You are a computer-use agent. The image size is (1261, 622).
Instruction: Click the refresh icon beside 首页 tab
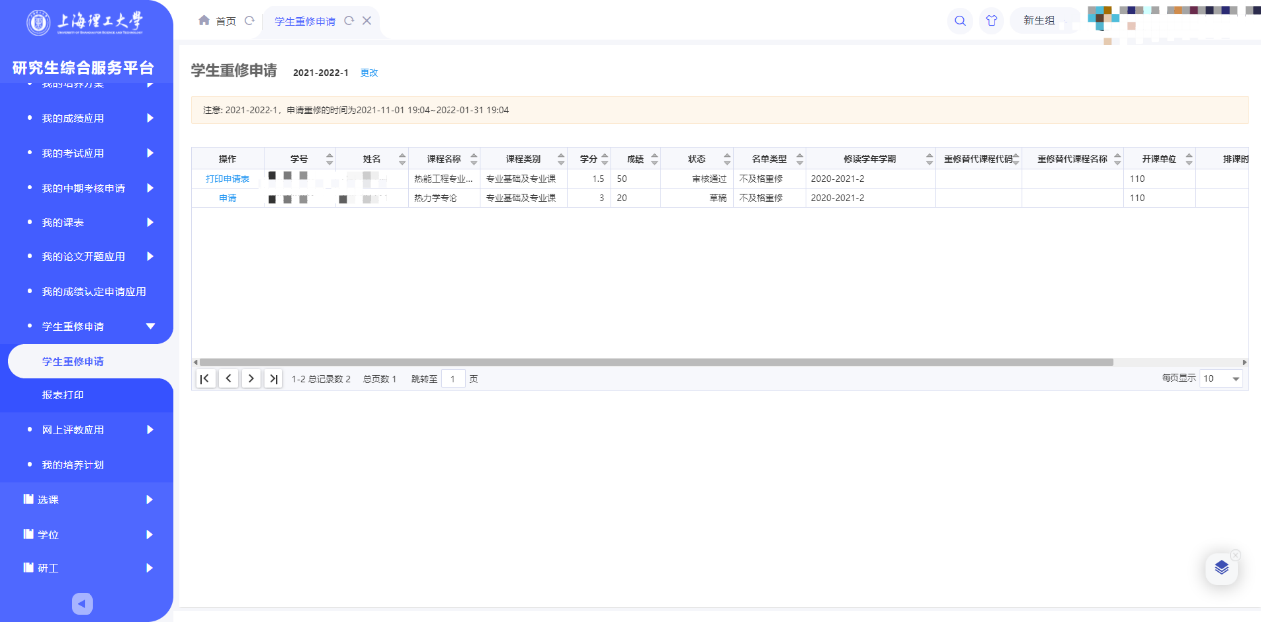click(x=249, y=21)
